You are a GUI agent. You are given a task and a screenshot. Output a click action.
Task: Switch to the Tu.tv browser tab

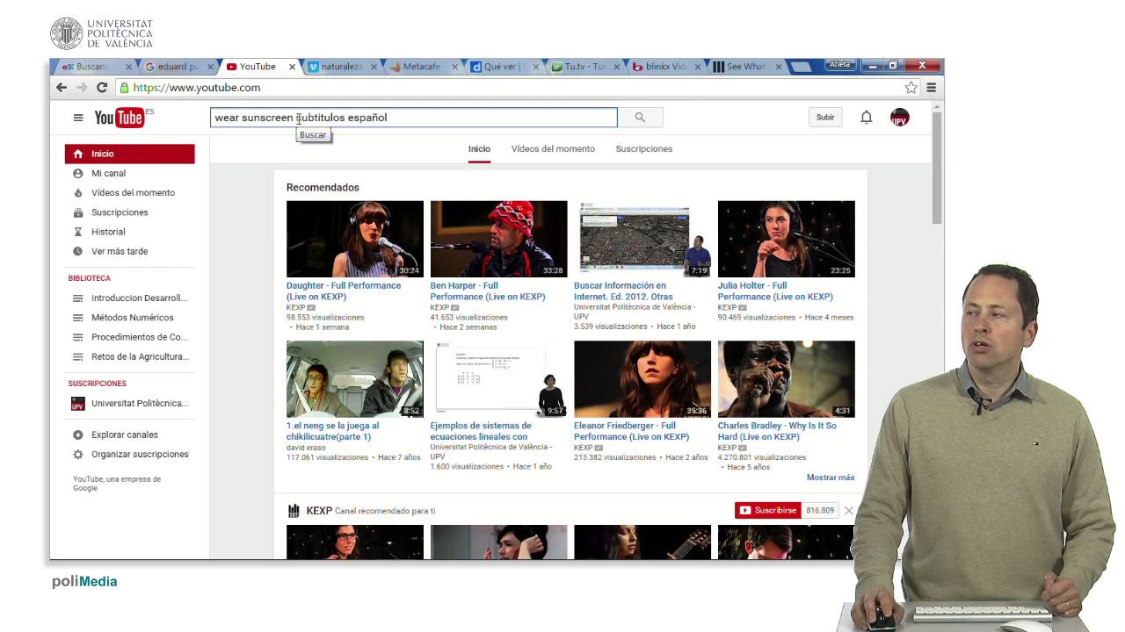click(585, 67)
